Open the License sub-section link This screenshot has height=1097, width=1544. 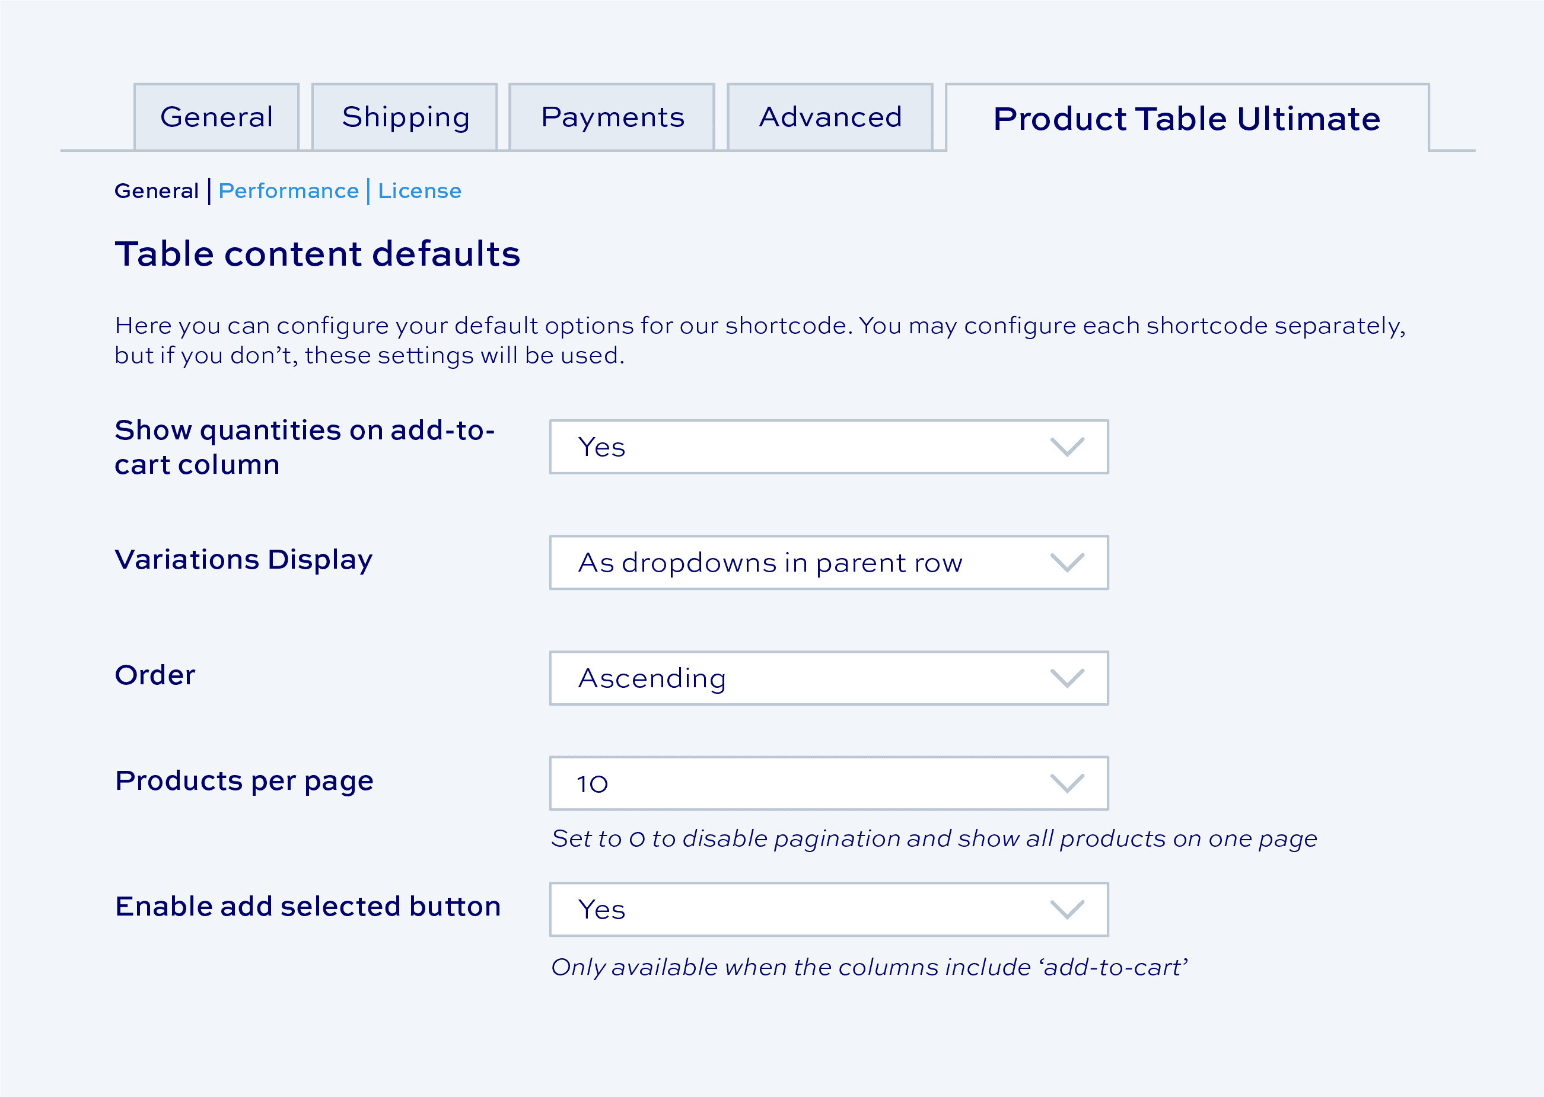click(x=419, y=191)
